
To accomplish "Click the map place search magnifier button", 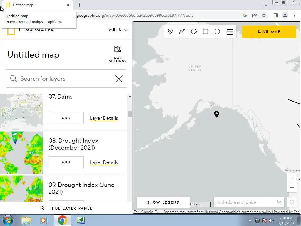I will (x=280, y=202).
